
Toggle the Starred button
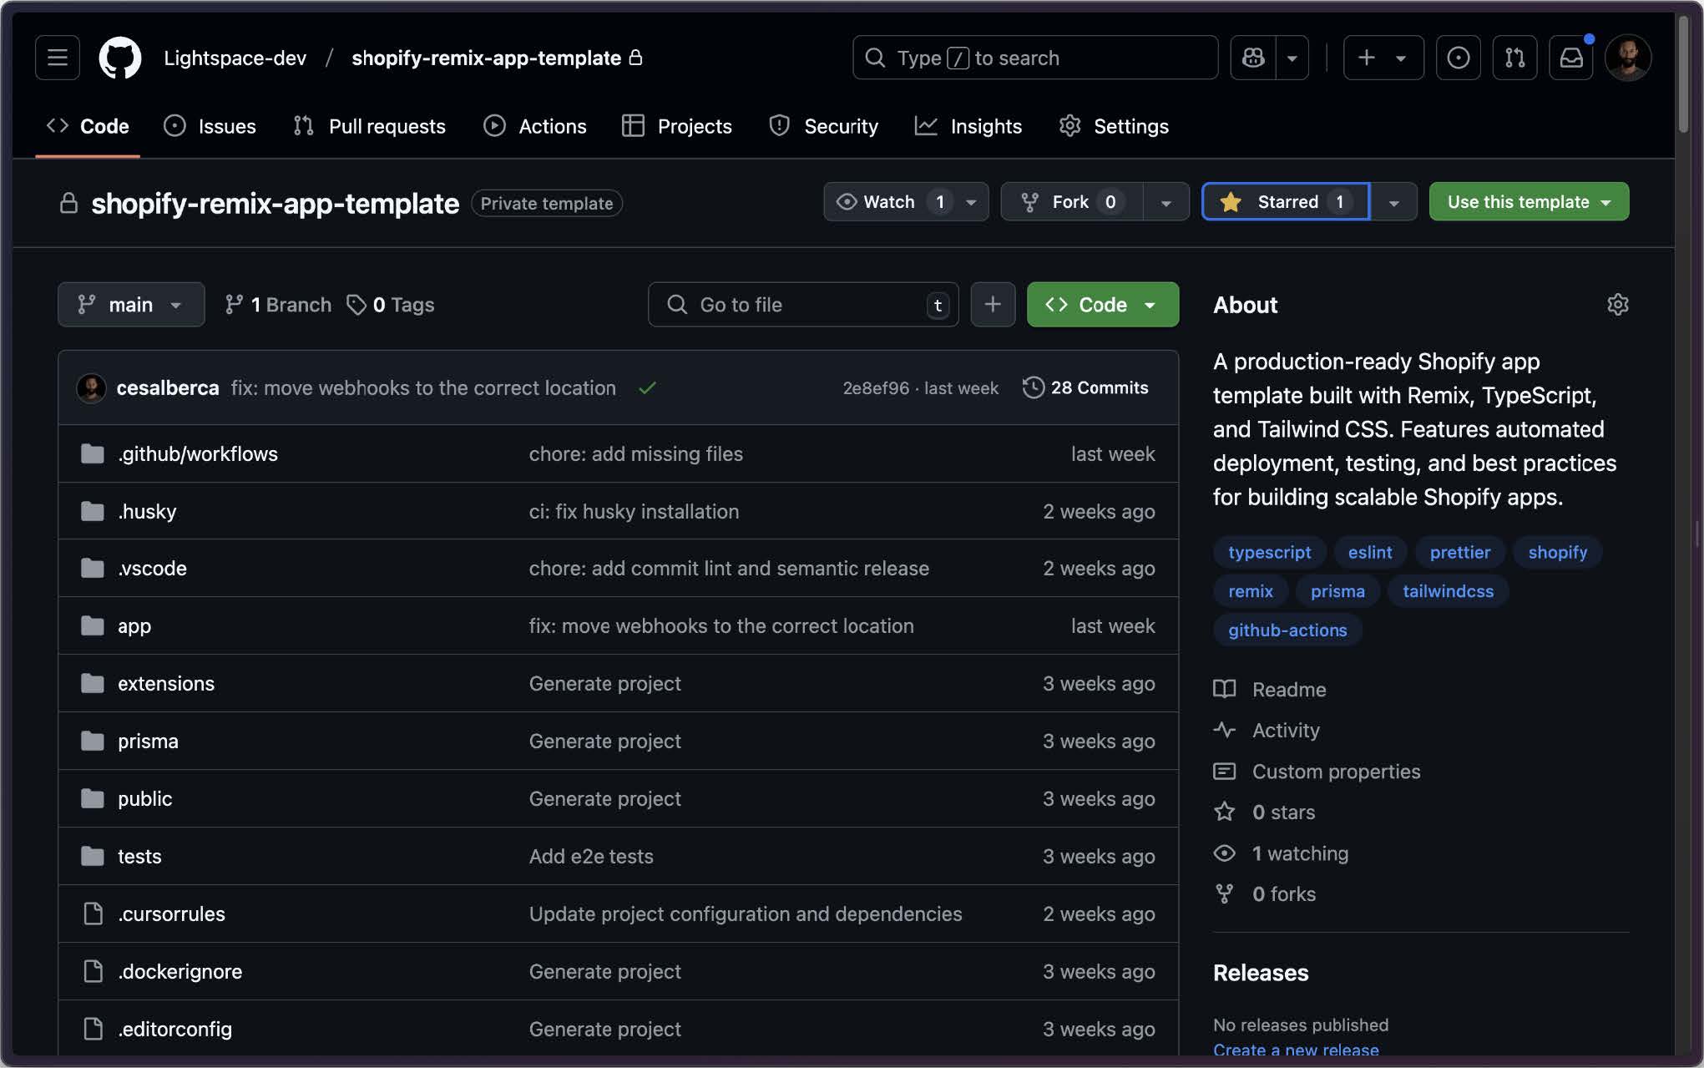click(x=1286, y=202)
